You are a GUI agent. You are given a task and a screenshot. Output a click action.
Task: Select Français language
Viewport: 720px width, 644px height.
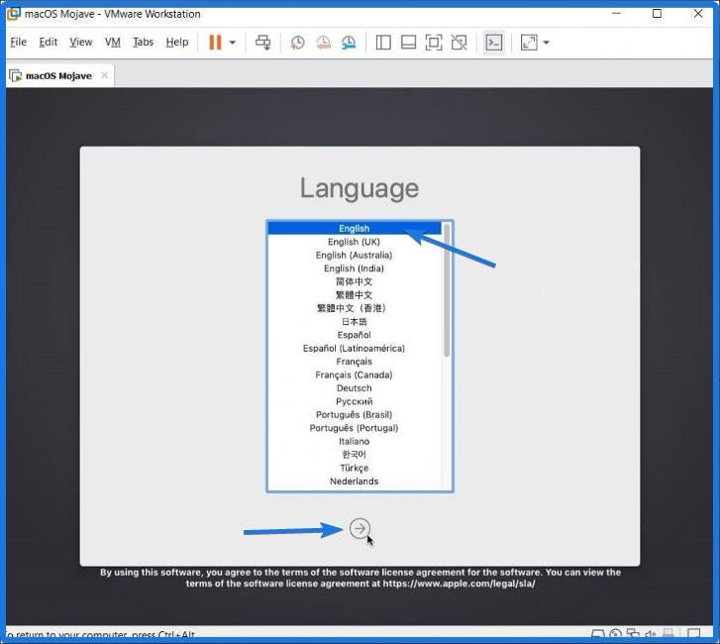pyautogui.click(x=354, y=362)
